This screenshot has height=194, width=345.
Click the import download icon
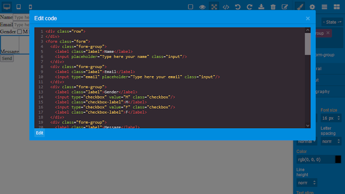pos(261,7)
